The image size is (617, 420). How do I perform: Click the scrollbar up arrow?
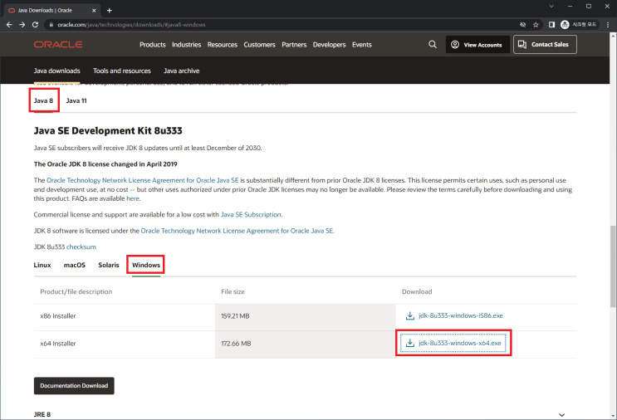pyautogui.click(x=613, y=36)
